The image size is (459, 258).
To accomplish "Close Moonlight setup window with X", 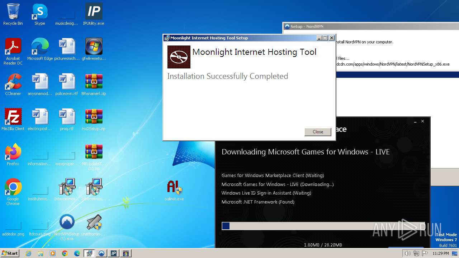I will 332,38.
